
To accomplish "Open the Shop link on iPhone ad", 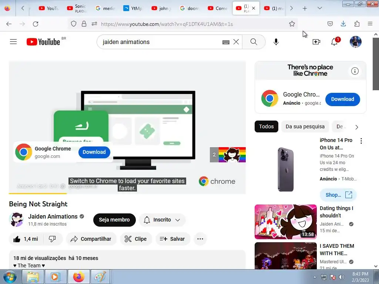I will (x=338, y=195).
